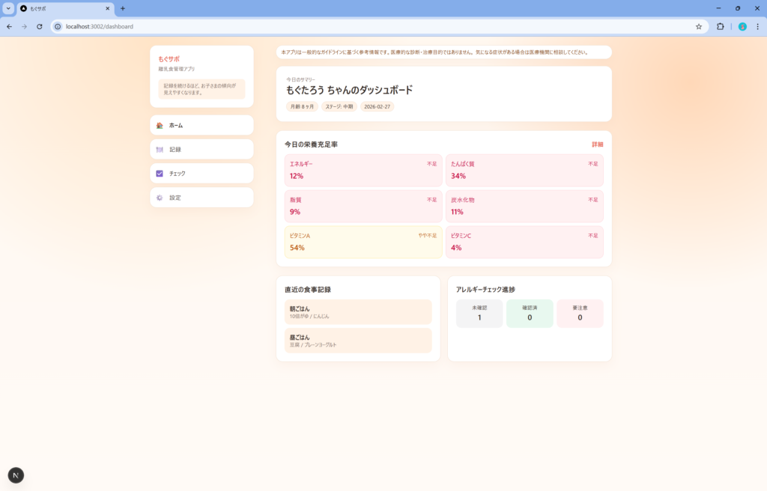
Task: Click the ビタミンA 54% nutrition card
Action: coord(363,242)
